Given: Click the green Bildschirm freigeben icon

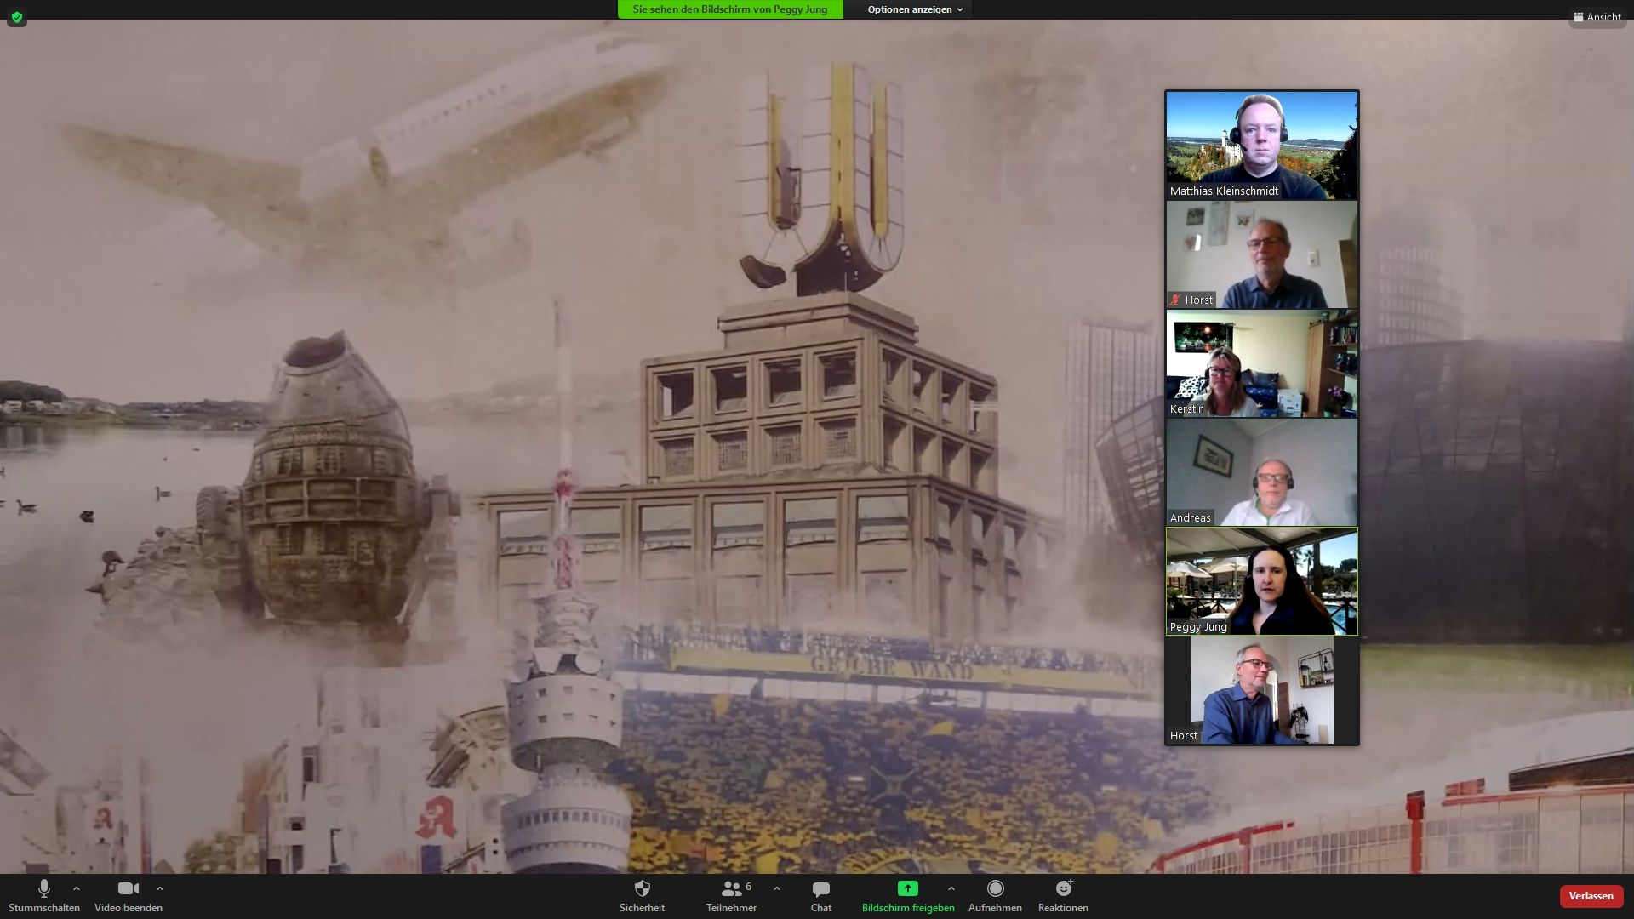Looking at the screenshot, I should 907,888.
